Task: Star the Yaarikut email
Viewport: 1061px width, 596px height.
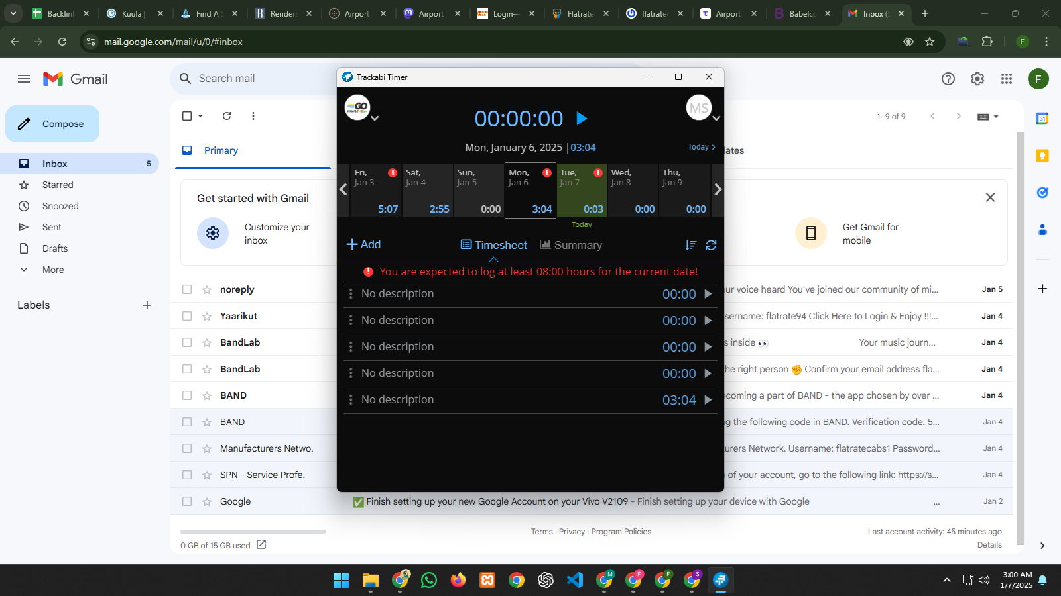Action: coord(207,316)
